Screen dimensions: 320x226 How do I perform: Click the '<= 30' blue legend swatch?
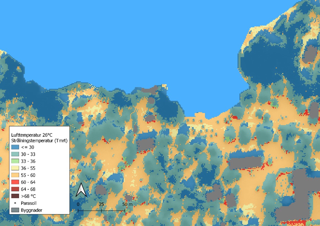(x=15, y=147)
